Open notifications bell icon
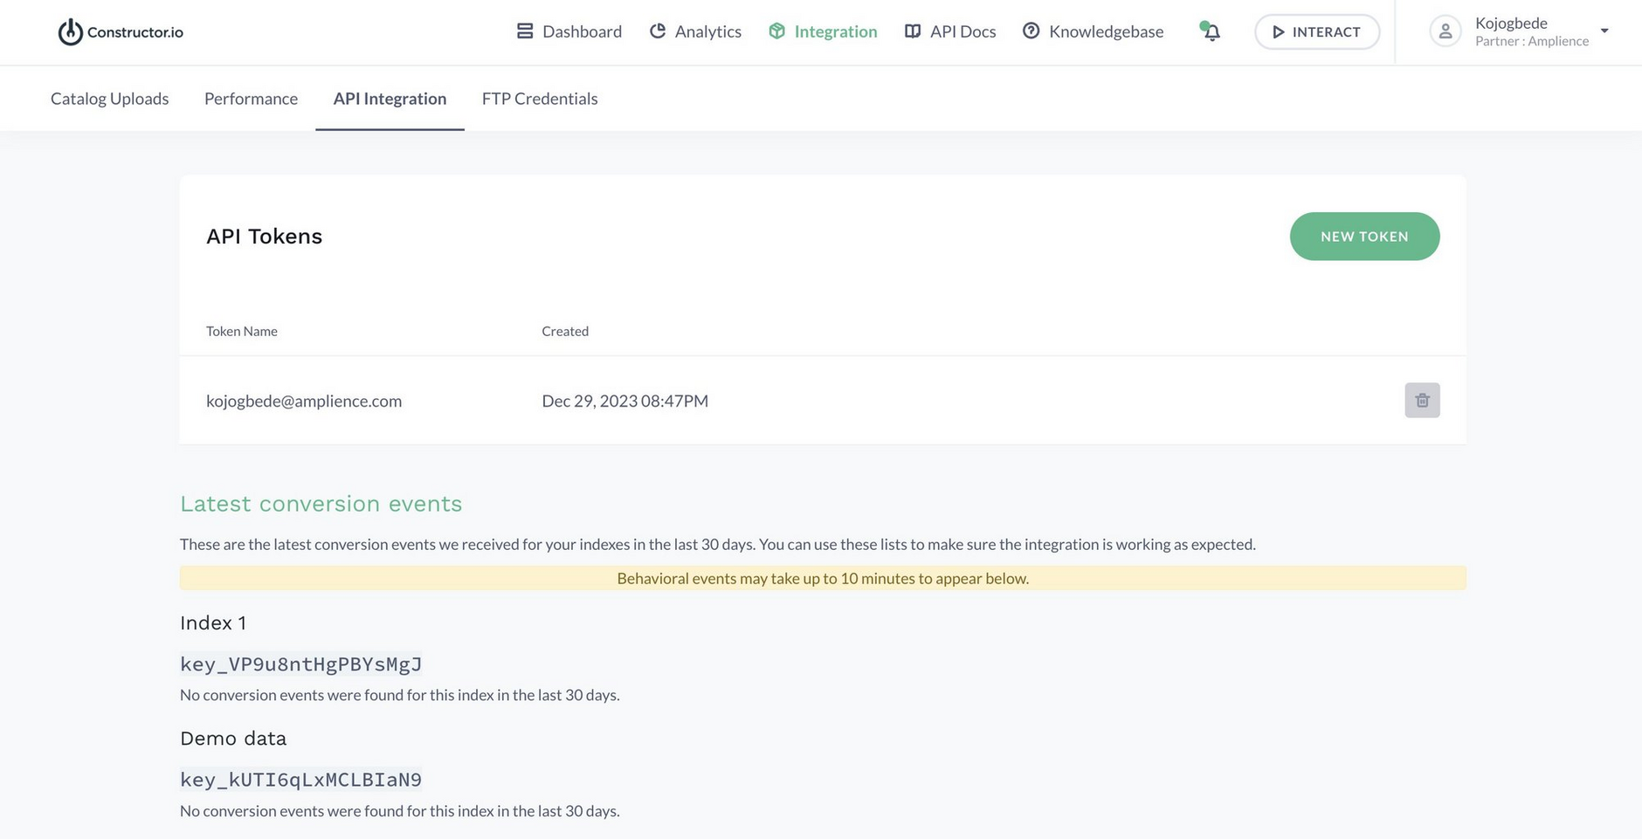 1211,31
